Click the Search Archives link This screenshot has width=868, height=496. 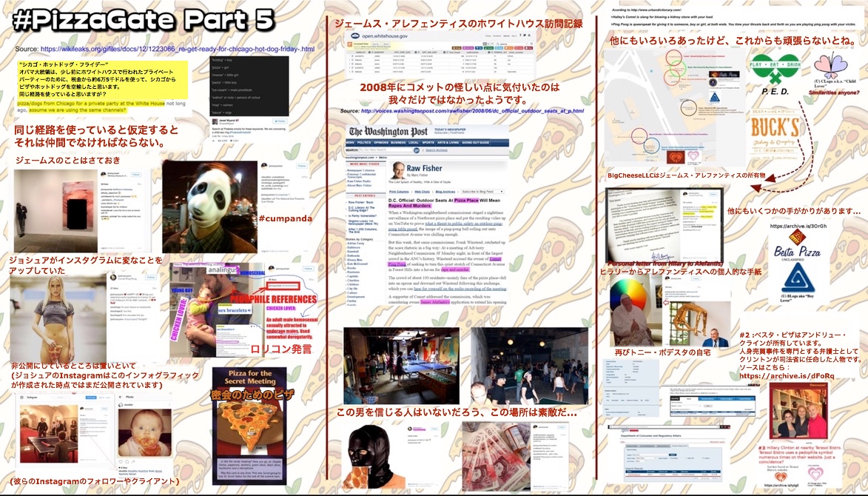(x=436, y=150)
